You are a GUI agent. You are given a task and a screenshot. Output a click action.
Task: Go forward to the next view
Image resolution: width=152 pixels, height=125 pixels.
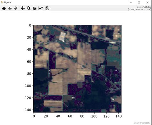pos(16,8)
